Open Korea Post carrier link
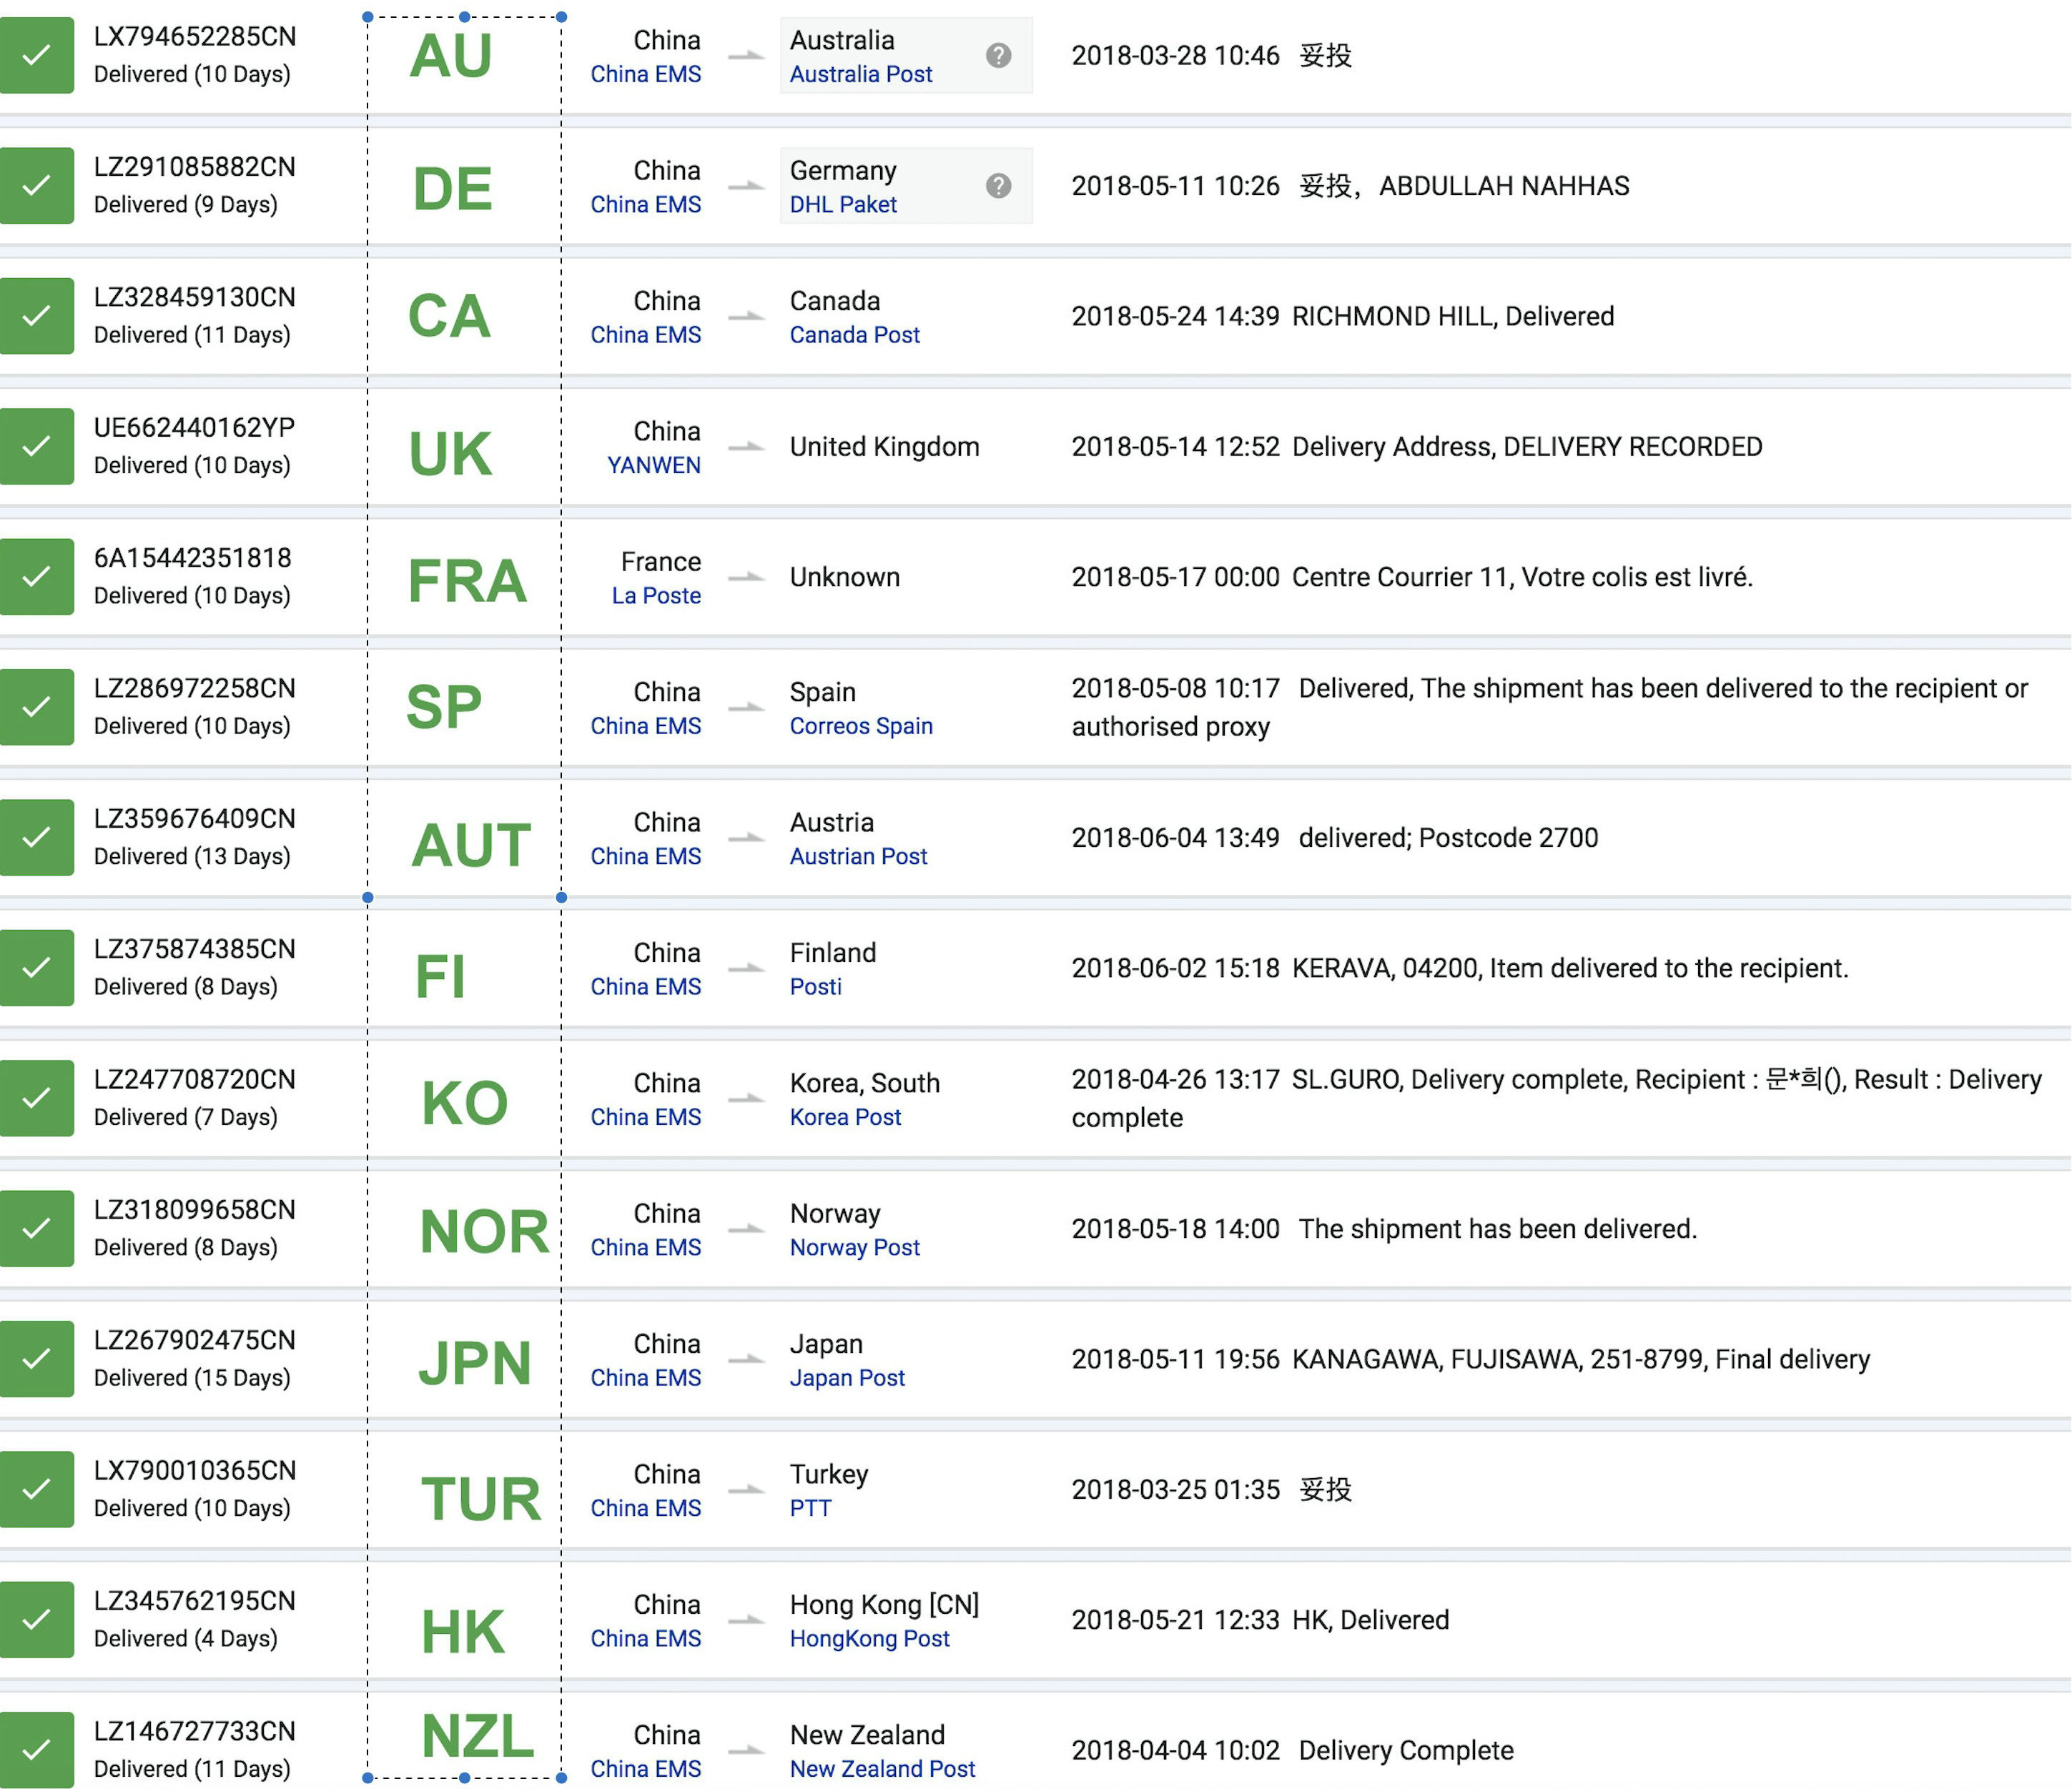 845,1116
